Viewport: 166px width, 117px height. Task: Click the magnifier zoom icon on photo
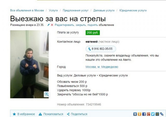pos(47,94)
